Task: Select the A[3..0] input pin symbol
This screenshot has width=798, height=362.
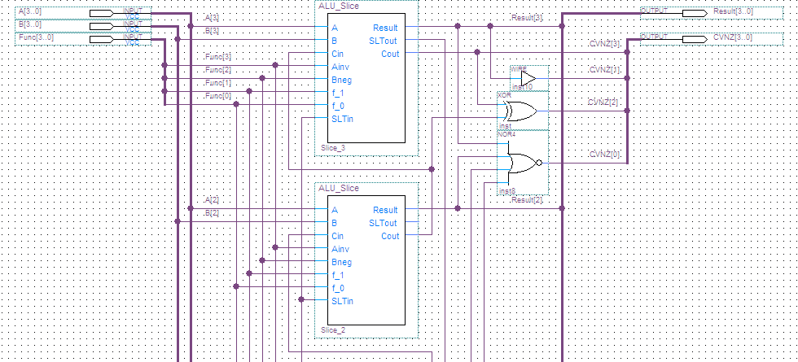Action: click(x=102, y=13)
